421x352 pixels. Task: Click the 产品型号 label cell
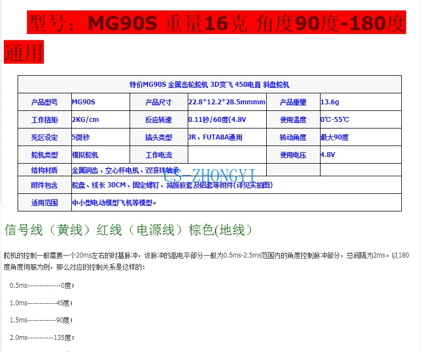pyautogui.click(x=44, y=102)
